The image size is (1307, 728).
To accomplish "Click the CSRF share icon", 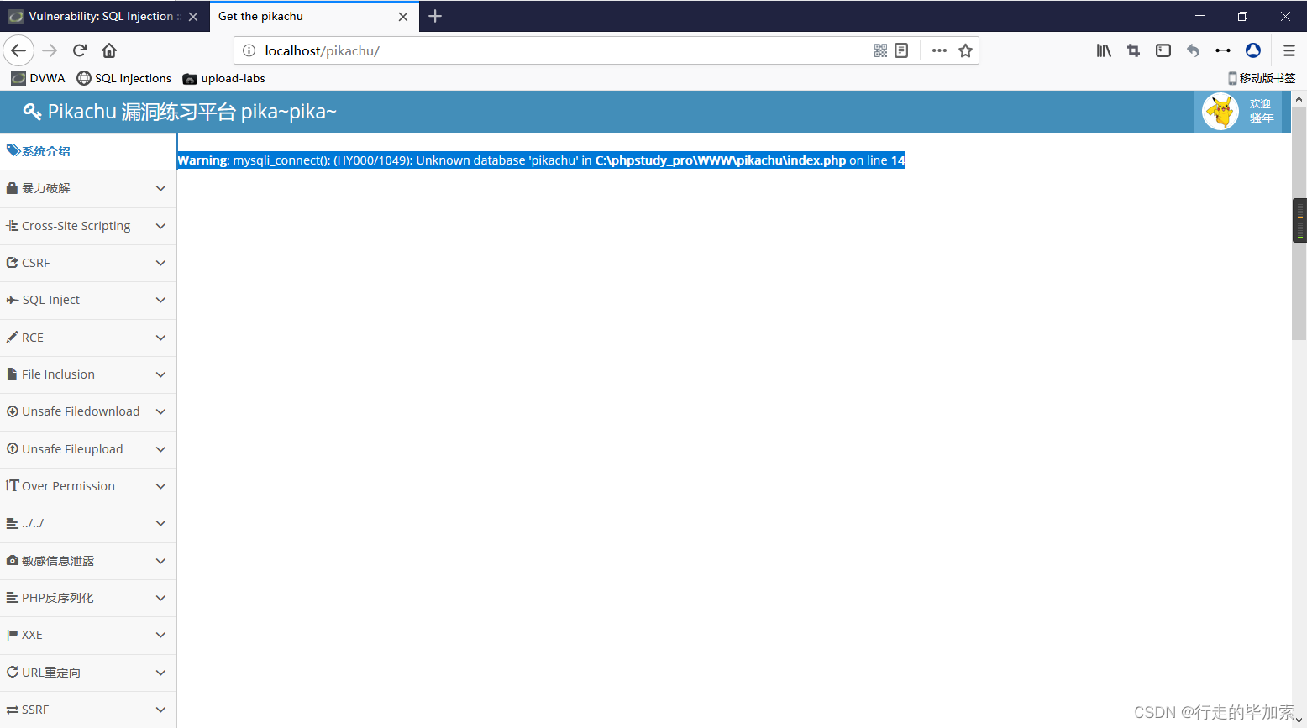I will (12, 263).
